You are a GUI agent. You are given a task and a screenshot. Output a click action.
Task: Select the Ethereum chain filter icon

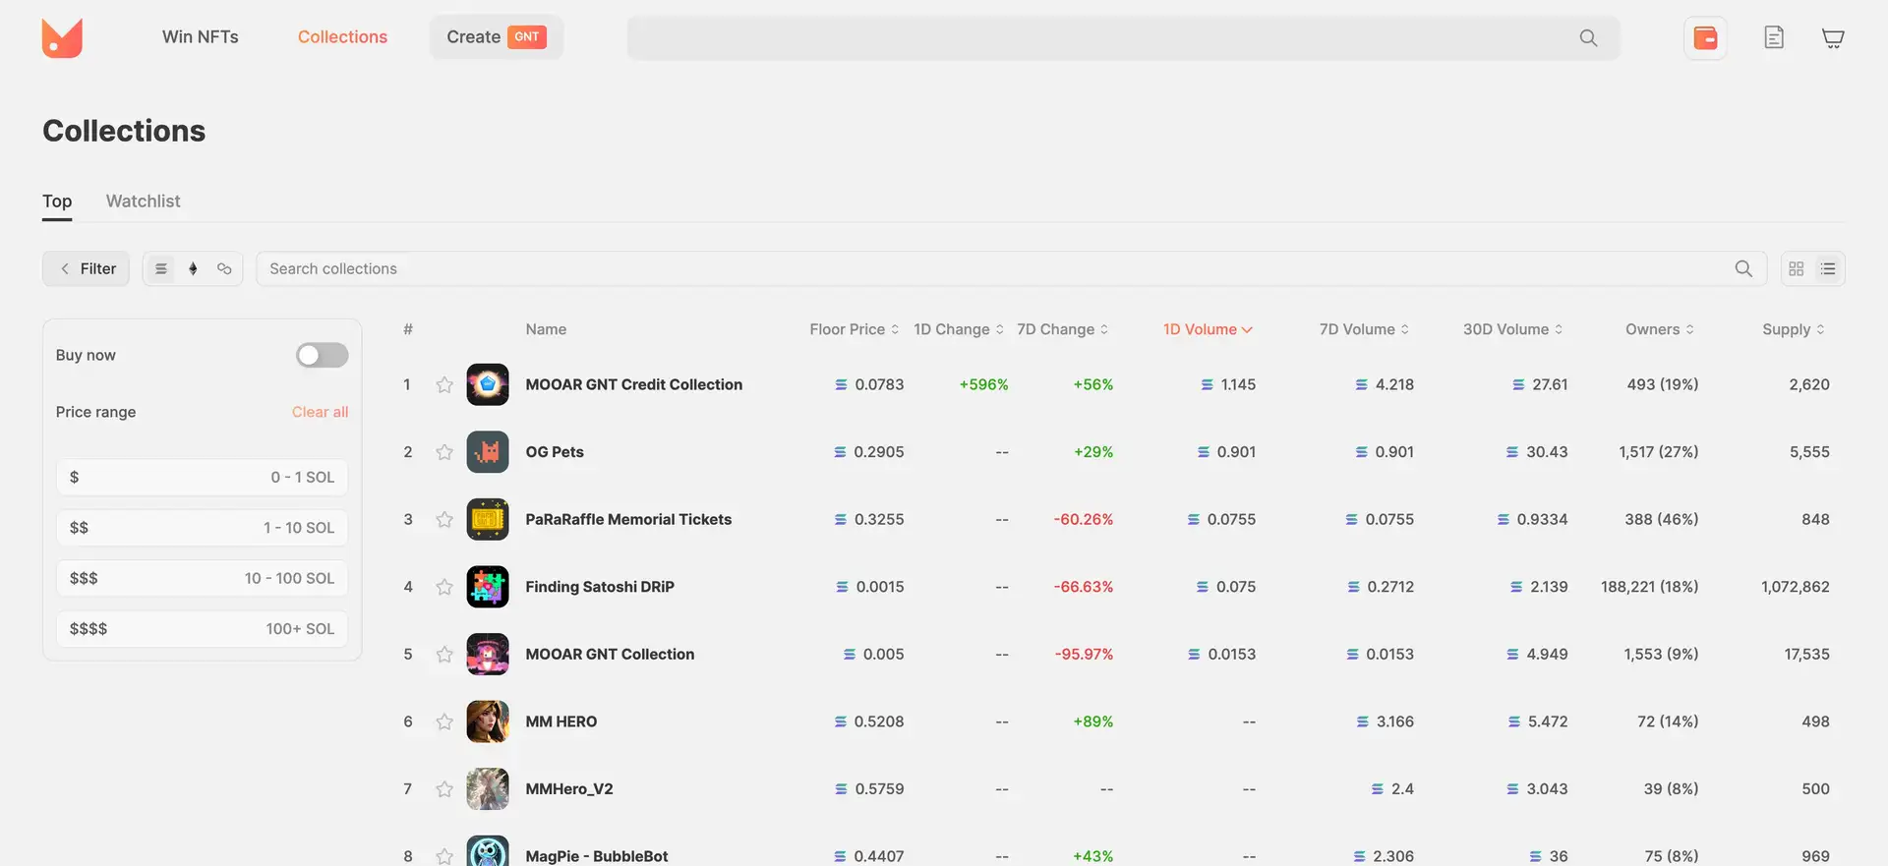[193, 268]
